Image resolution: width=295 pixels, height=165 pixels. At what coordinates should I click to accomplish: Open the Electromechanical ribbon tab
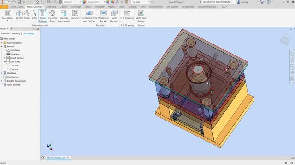pos(207,7)
